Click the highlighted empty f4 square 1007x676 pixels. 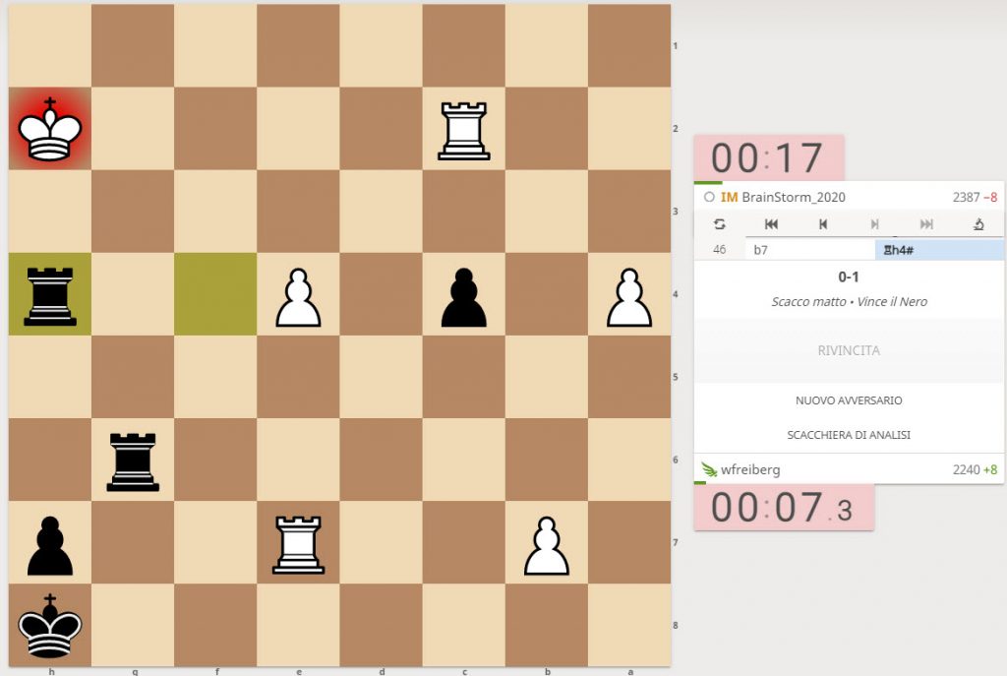tap(215, 294)
